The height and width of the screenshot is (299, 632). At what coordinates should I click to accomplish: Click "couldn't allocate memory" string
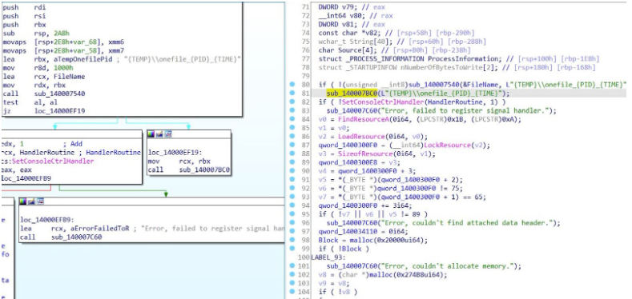pos(449,266)
